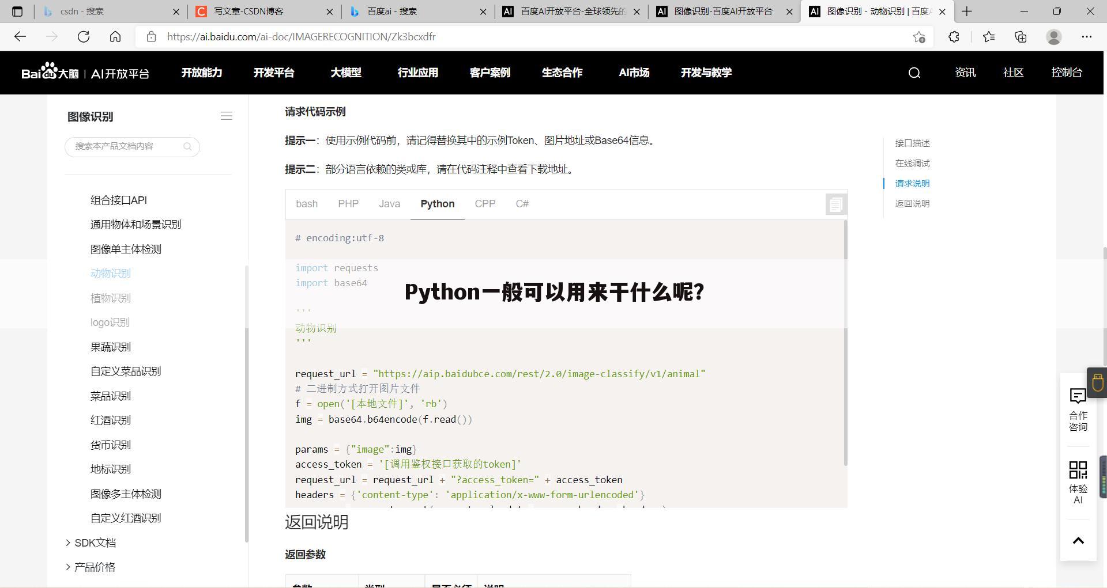Open 地标识别 doc page
Screen dimensions: 1107x588
pos(111,469)
